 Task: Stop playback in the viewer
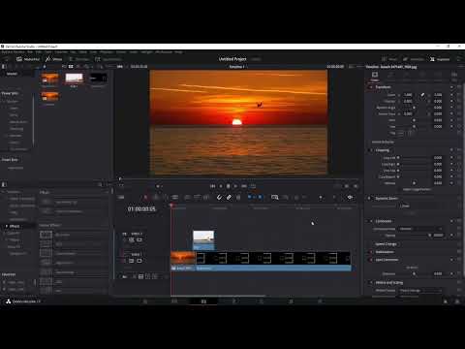tap(228, 186)
